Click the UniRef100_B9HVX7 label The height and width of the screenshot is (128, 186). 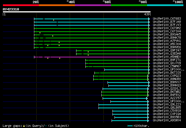[x=167, y=82]
